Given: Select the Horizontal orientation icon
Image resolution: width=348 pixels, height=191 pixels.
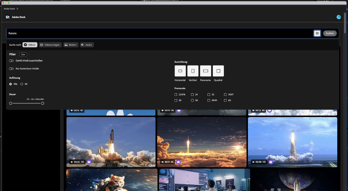Looking at the screenshot, I should pos(180,71).
